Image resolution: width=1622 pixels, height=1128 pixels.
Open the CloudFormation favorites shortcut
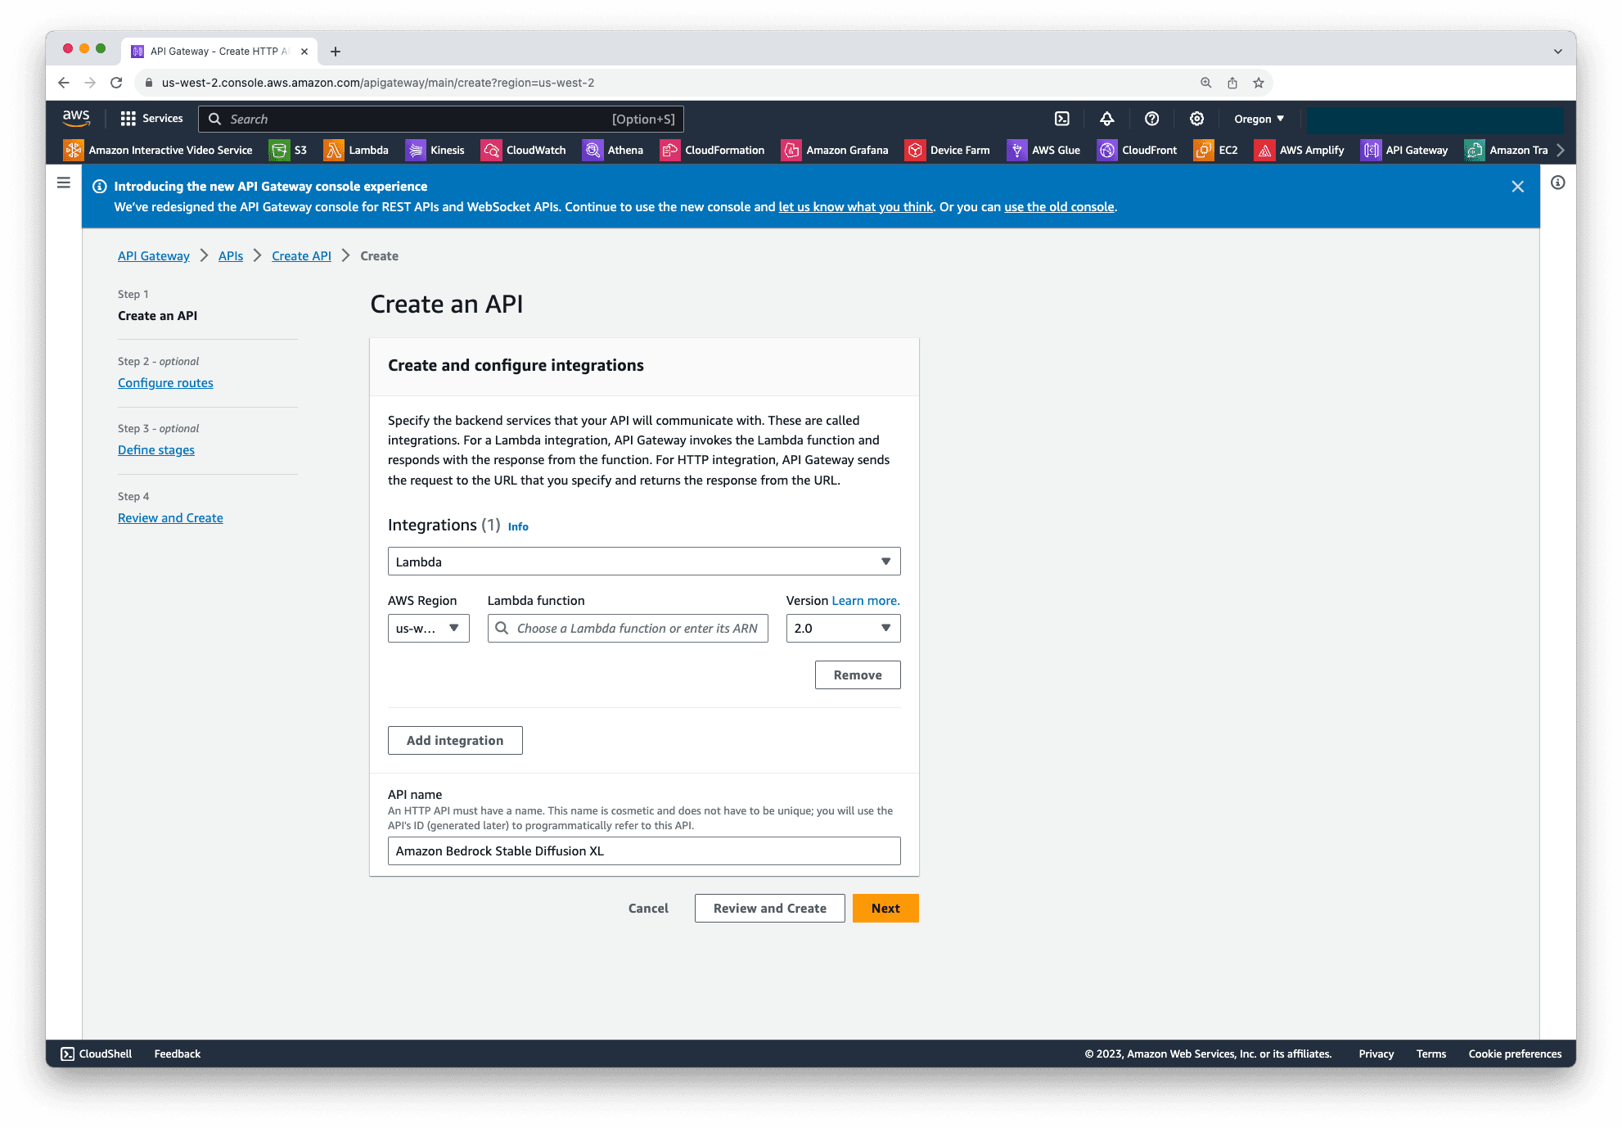[713, 150]
